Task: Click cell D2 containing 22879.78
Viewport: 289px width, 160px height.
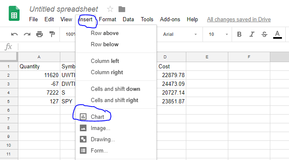Action: [x=171, y=75]
